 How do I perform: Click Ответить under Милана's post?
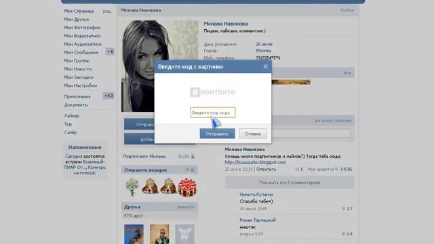266,169
